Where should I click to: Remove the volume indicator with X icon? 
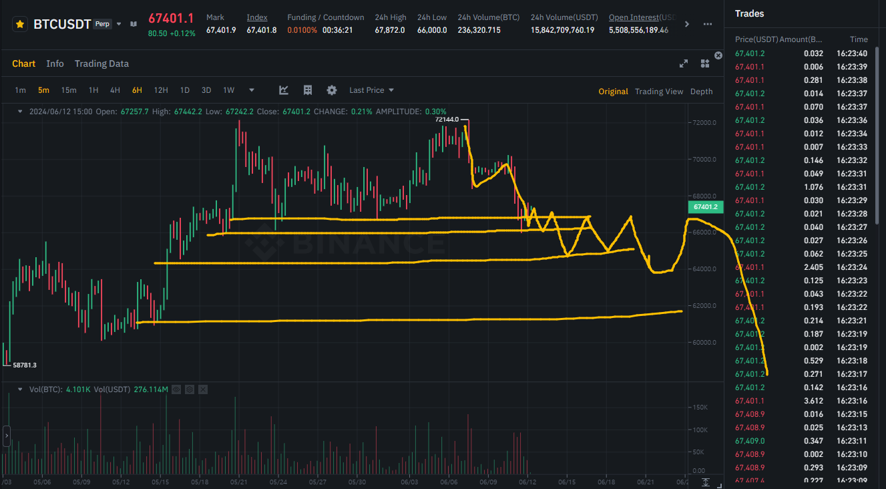tap(203, 389)
